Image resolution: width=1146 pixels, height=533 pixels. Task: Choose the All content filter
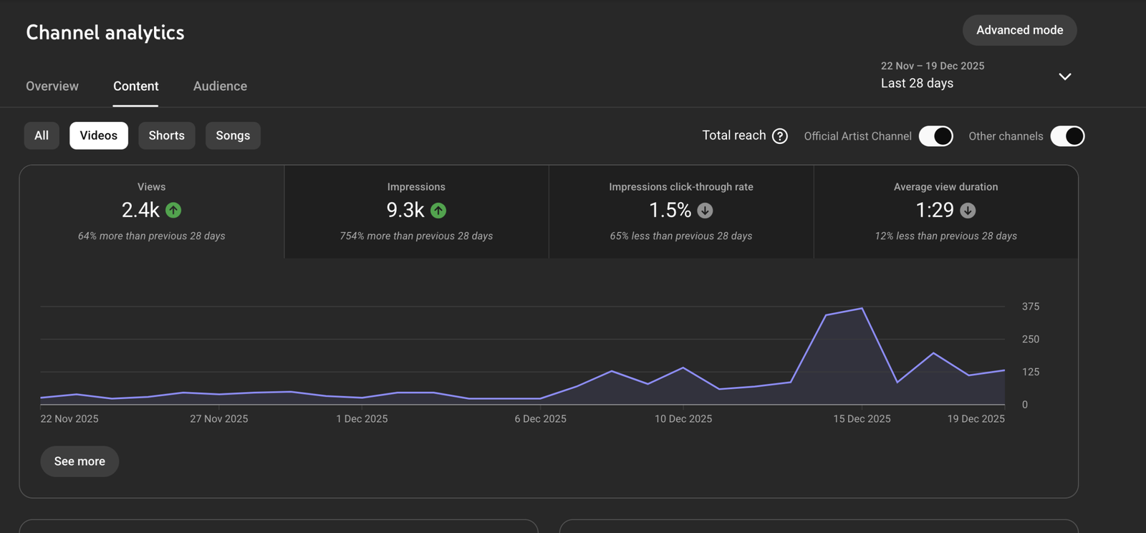[x=42, y=135]
